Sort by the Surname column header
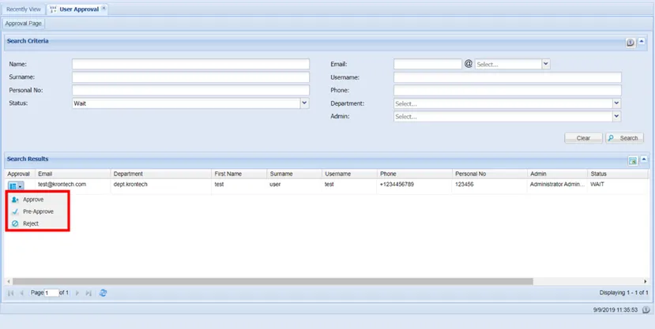Screen dimensions: 655x329 (294, 174)
